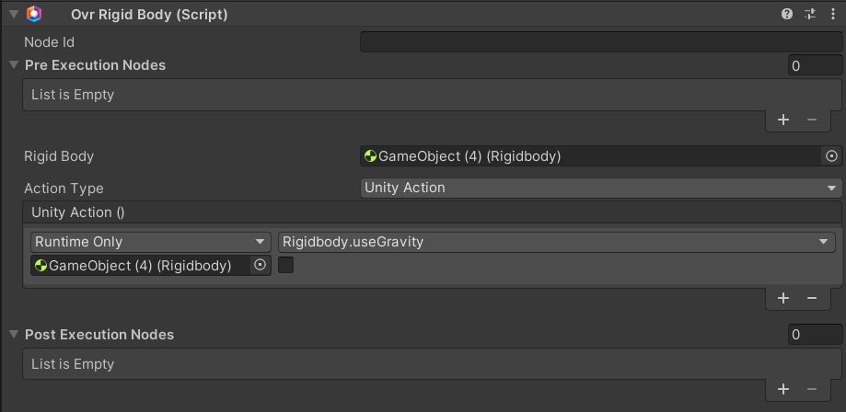Viewport: 846px width, 412px height.
Task: Click the Post Execution Nodes size field
Action: pos(814,335)
